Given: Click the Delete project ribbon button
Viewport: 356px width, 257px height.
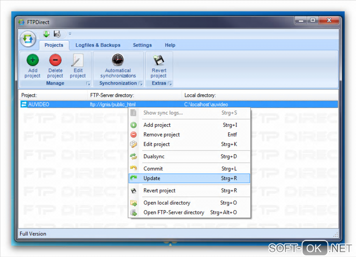Looking at the screenshot, I should coord(55,66).
